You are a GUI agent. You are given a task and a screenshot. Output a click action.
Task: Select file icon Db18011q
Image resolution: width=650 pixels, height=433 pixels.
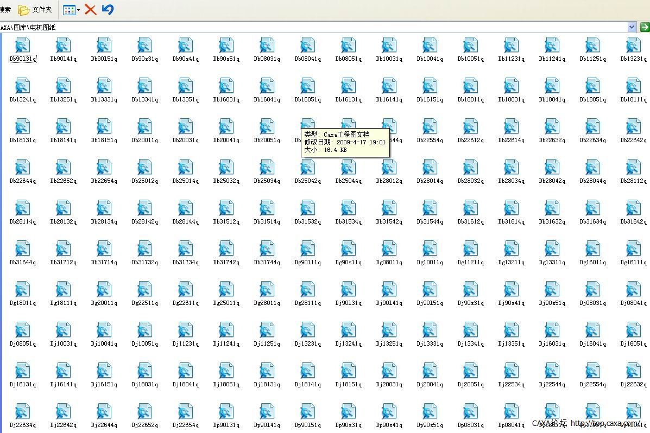[470, 85]
